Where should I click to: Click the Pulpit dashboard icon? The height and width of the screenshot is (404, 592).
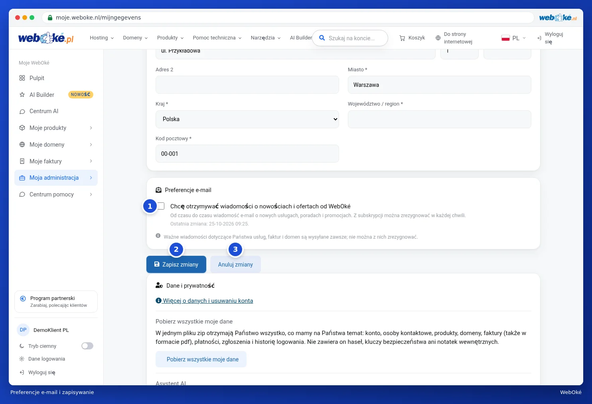click(22, 78)
